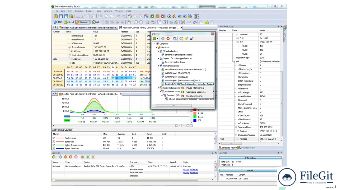Image resolution: width=338 pixels, height=190 pixels.
Task: Select the All devices filter
Action: point(96,22)
